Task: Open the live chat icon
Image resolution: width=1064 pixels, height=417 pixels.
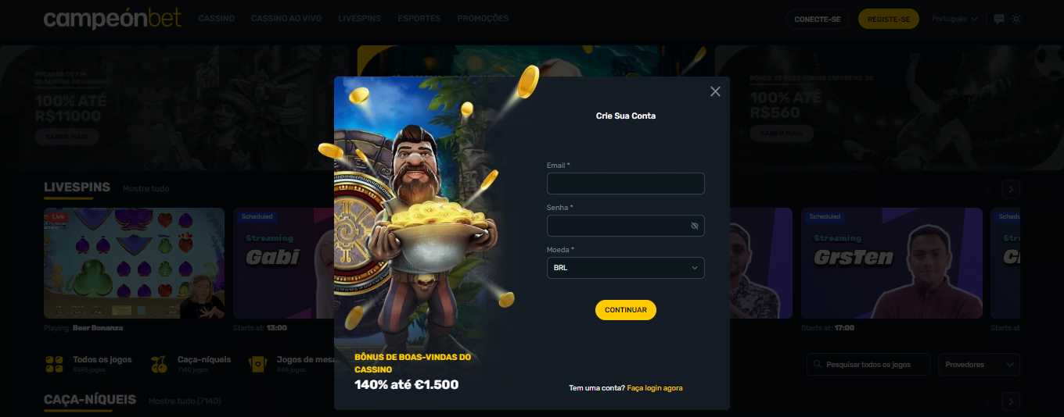Action: coord(999,19)
